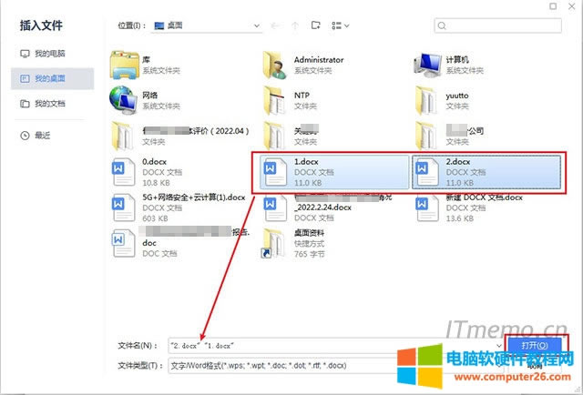Viewport: 583px width, 395px height.
Task: Expand the file name history dropdown
Action: (x=498, y=346)
